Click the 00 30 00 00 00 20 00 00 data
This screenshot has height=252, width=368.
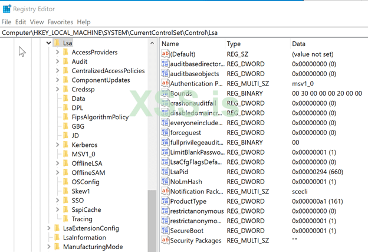(x=327, y=93)
